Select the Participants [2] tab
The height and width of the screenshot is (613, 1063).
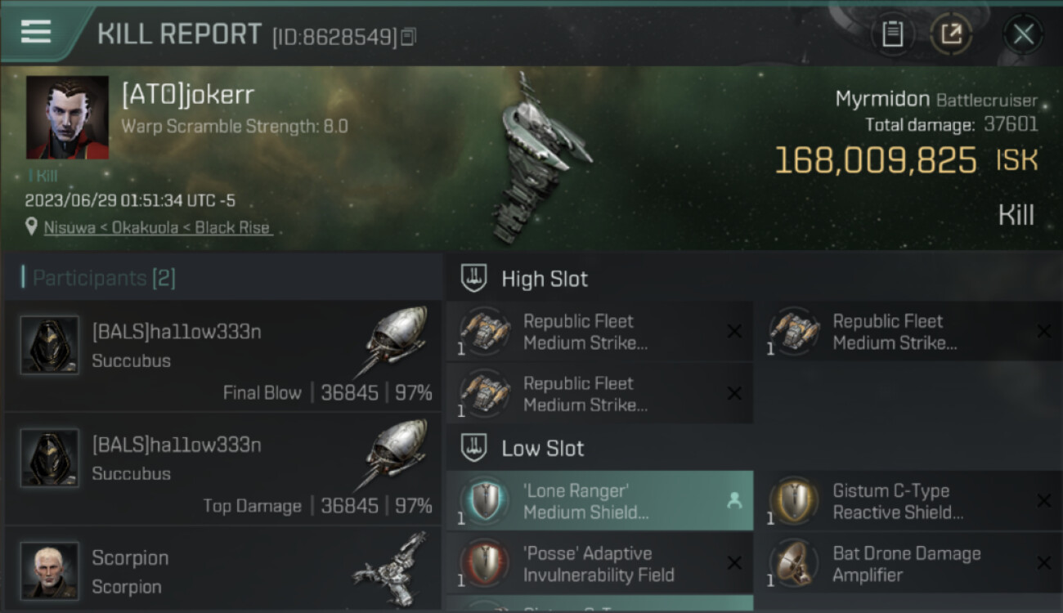pyautogui.click(x=98, y=278)
